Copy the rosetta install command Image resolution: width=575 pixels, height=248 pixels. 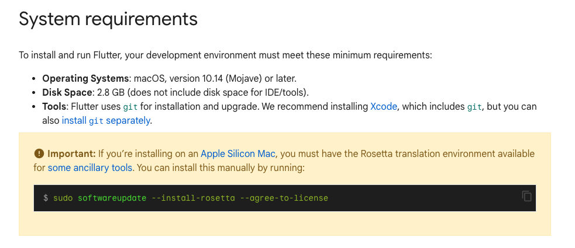pyautogui.click(x=526, y=196)
